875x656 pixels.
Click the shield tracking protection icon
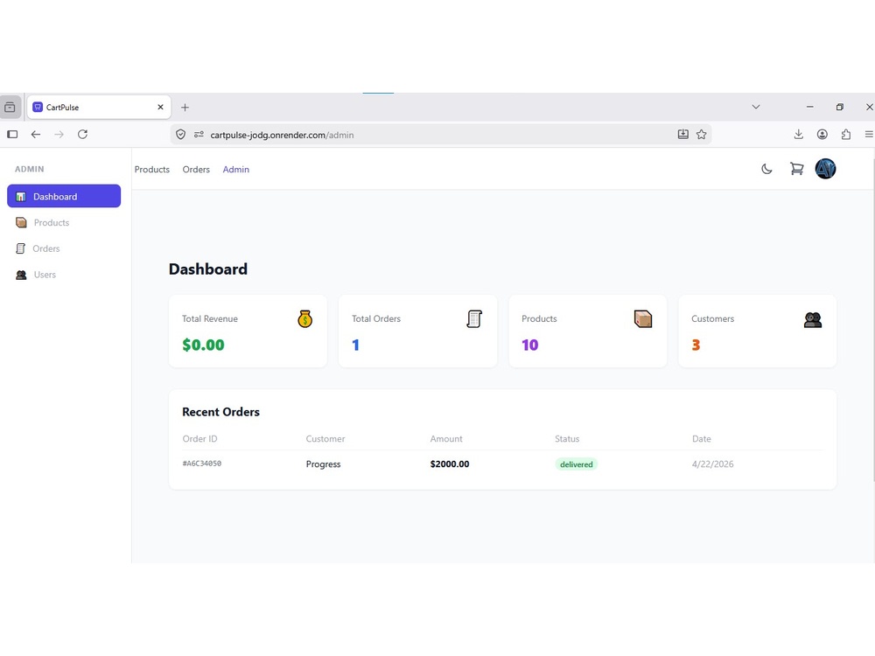tap(180, 135)
